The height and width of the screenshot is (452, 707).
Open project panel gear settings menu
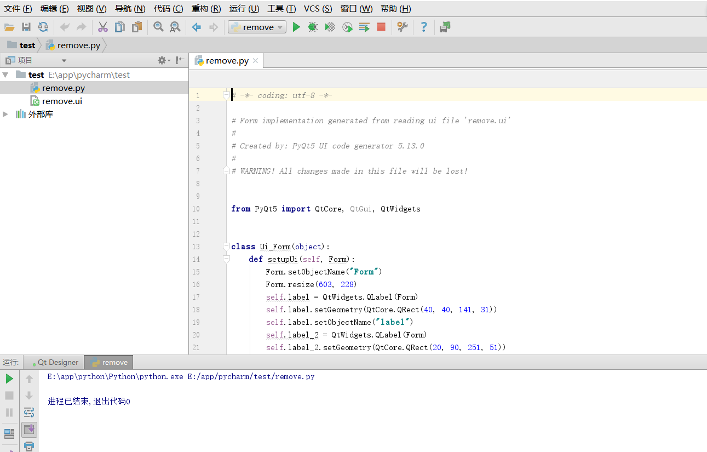(x=164, y=60)
